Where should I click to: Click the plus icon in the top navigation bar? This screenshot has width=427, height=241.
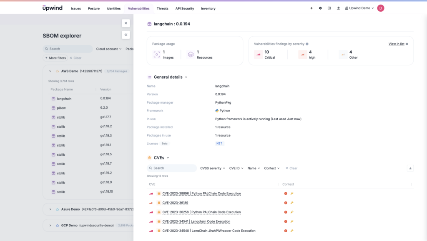(x=311, y=8)
